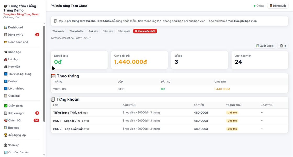Image resolution: width=293 pixels, height=157 pixels.
Task: Click the TRẠNG THÁI column header
Action: [234, 105]
